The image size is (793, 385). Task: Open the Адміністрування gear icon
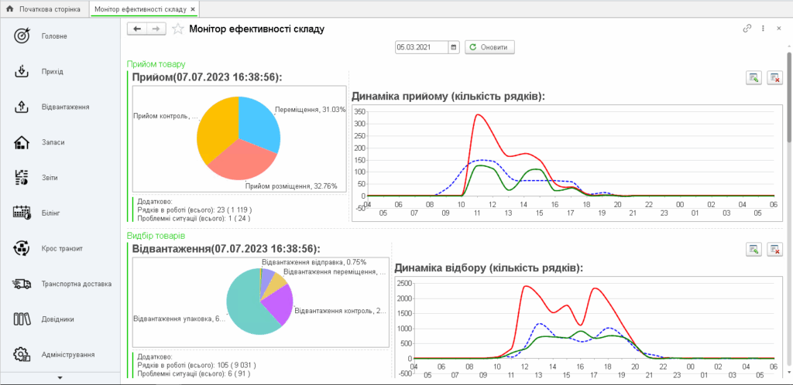click(22, 354)
